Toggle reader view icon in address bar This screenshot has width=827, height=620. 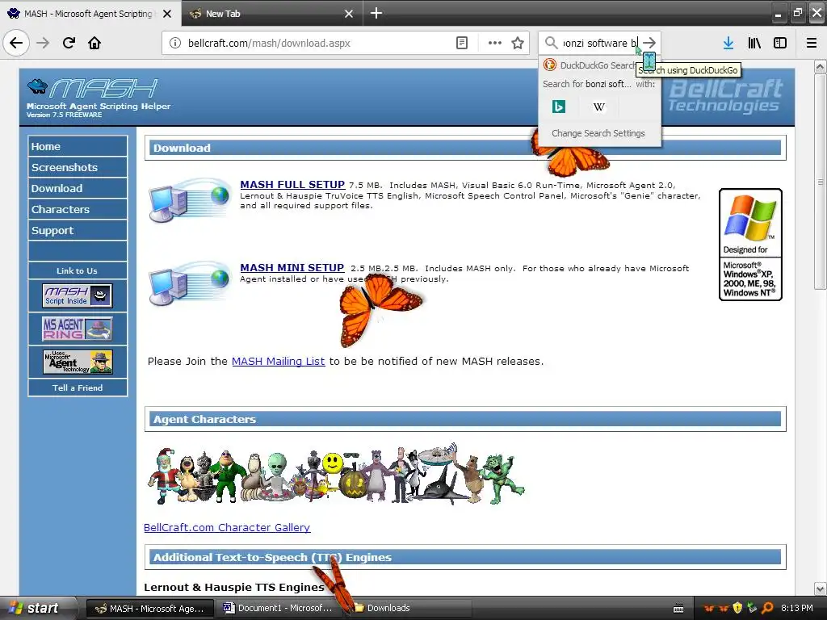click(461, 43)
